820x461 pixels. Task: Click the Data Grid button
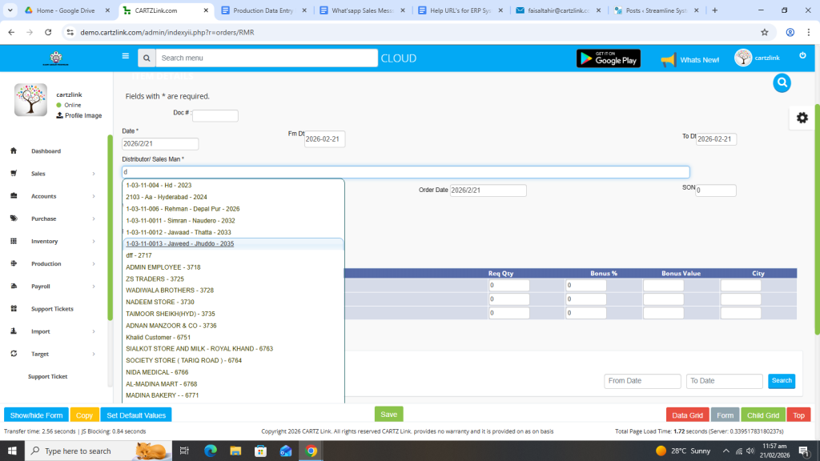coord(687,415)
